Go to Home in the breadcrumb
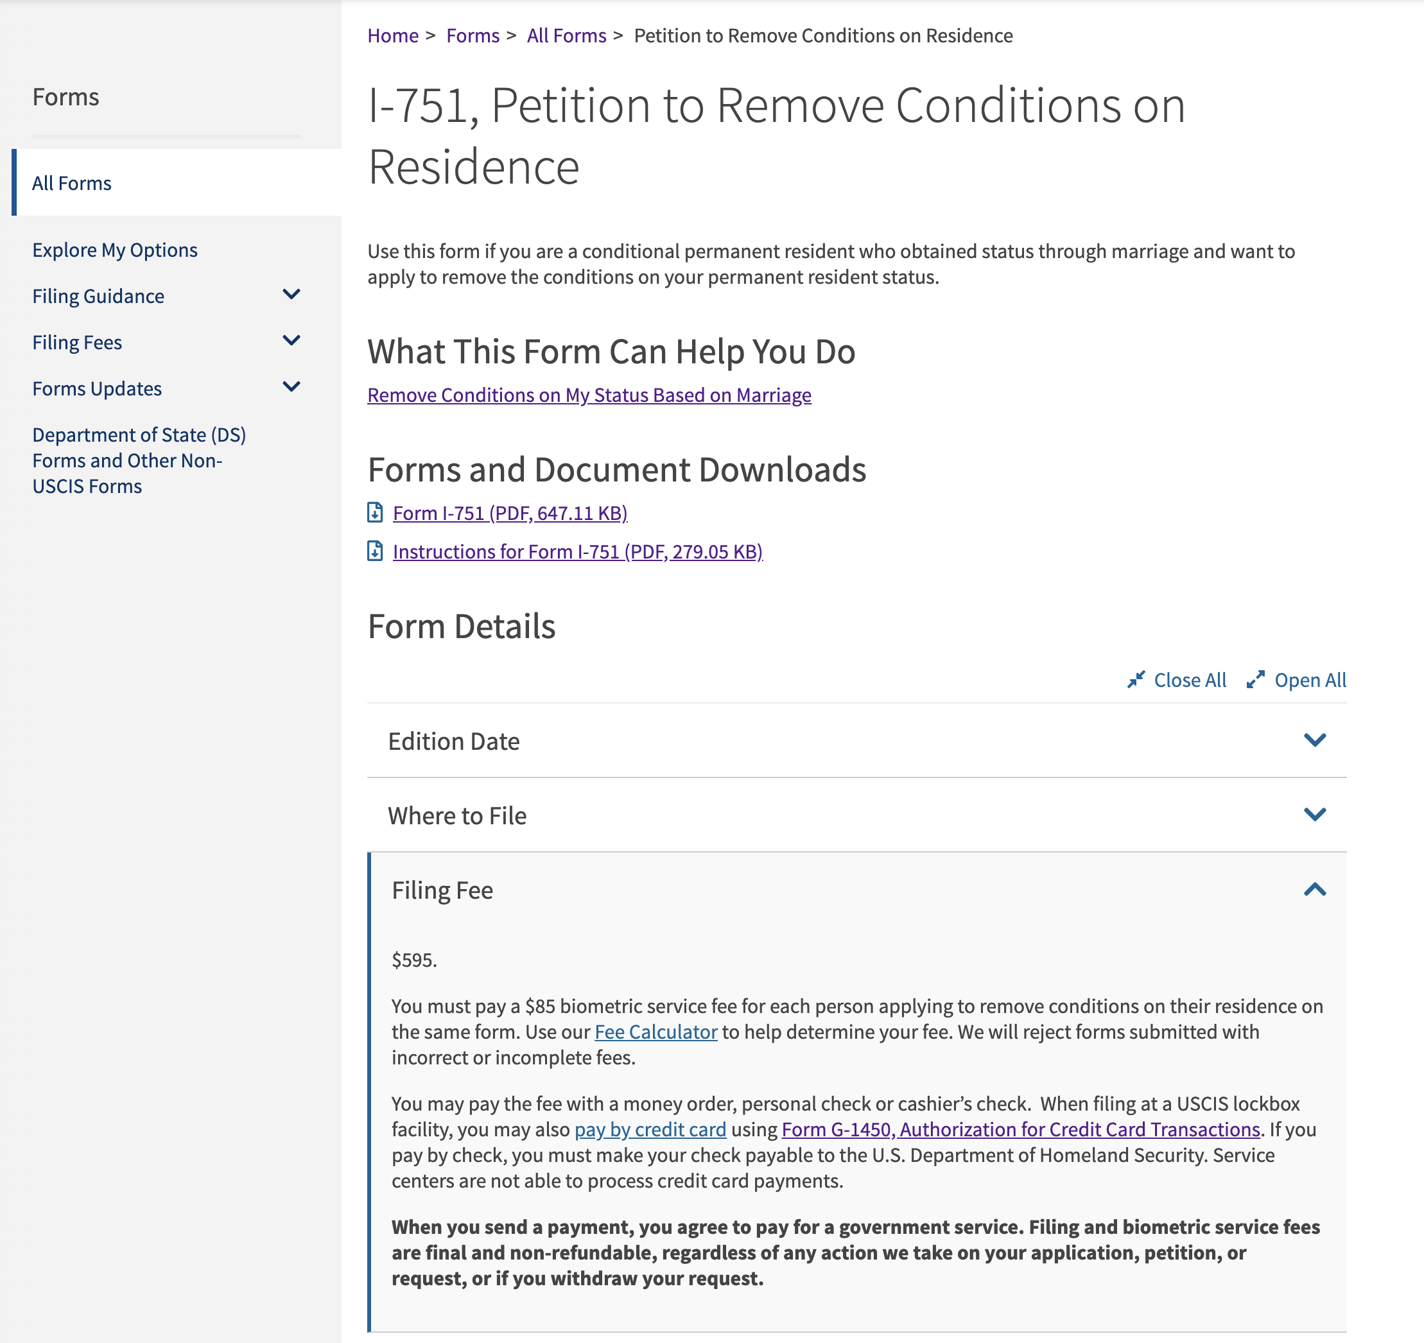 (x=392, y=36)
